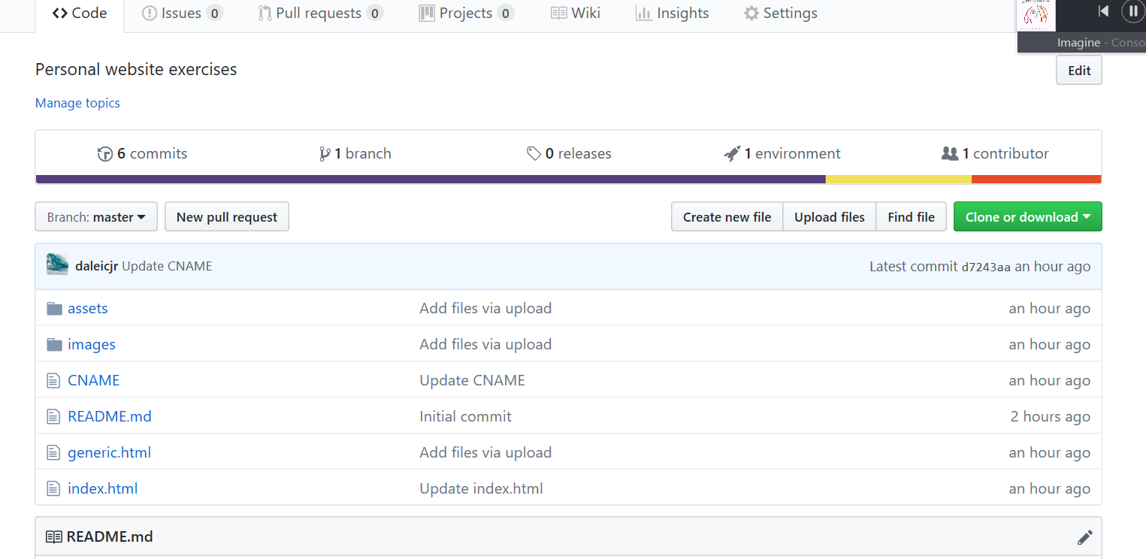Click the Find file button
This screenshot has width=1146, height=559.
click(x=912, y=217)
